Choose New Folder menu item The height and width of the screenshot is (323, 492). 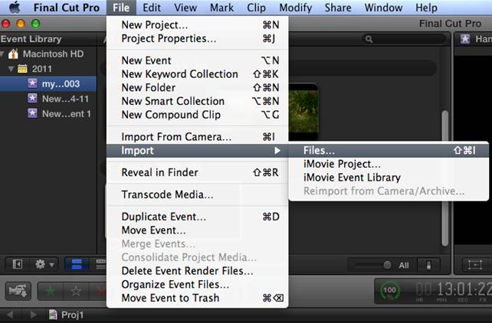198,87
